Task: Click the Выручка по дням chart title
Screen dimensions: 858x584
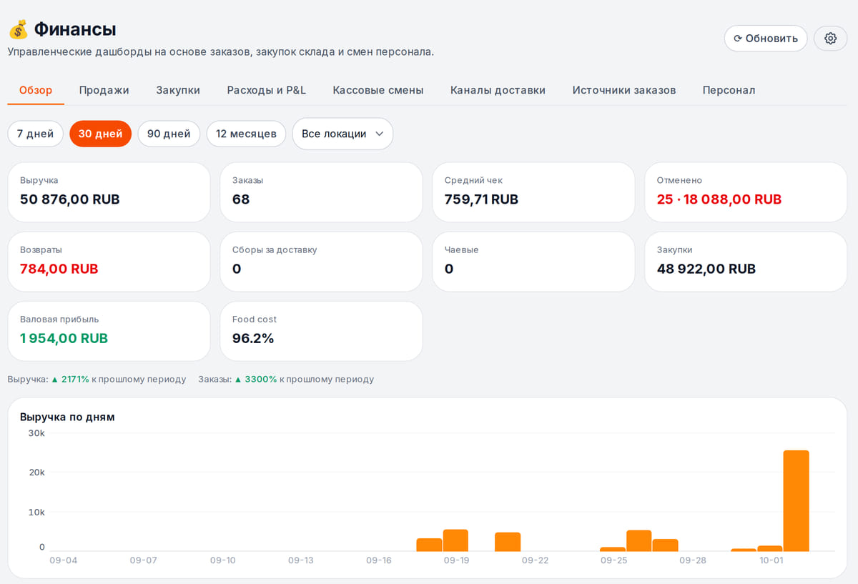Action: point(67,417)
